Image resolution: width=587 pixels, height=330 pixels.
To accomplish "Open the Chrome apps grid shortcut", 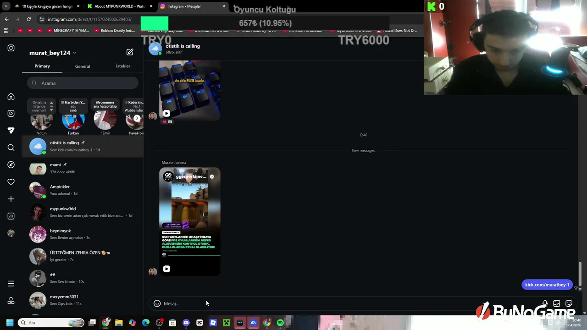I will point(6,31).
